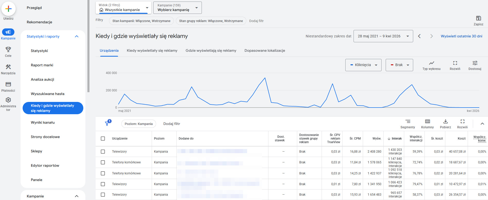Click the Utwórz plus icon
This screenshot has width=488, height=200.
(x=8, y=9)
